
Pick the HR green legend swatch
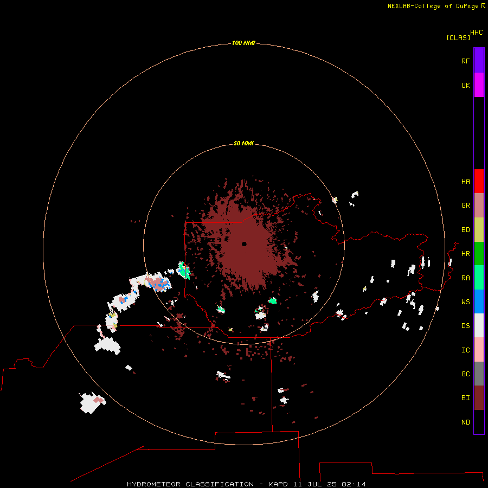coord(479,254)
